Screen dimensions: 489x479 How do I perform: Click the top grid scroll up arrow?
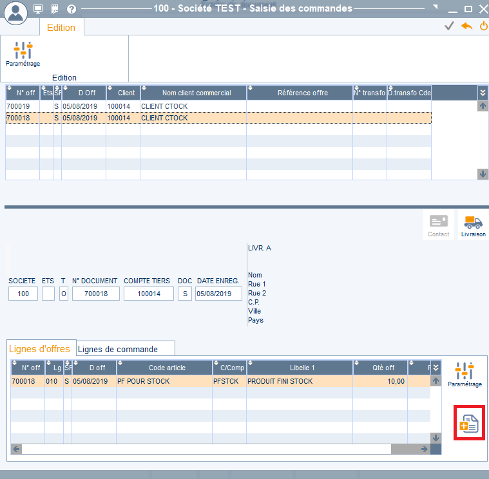483,106
